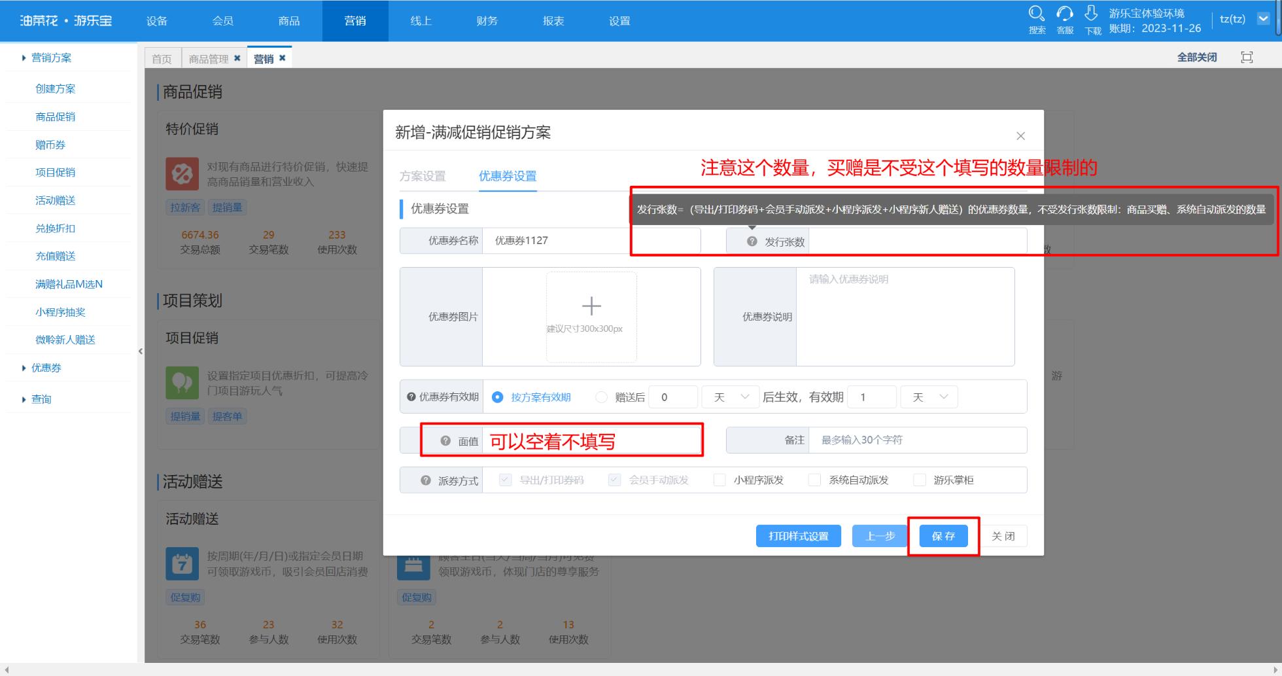Enable 系统自动派发 checkbox

pos(814,480)
